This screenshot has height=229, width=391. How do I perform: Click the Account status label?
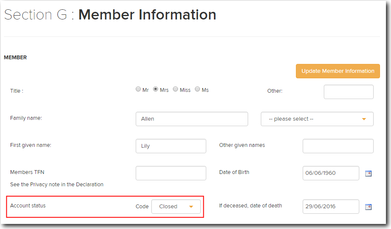pyautogui.click(x=28, y=206)
